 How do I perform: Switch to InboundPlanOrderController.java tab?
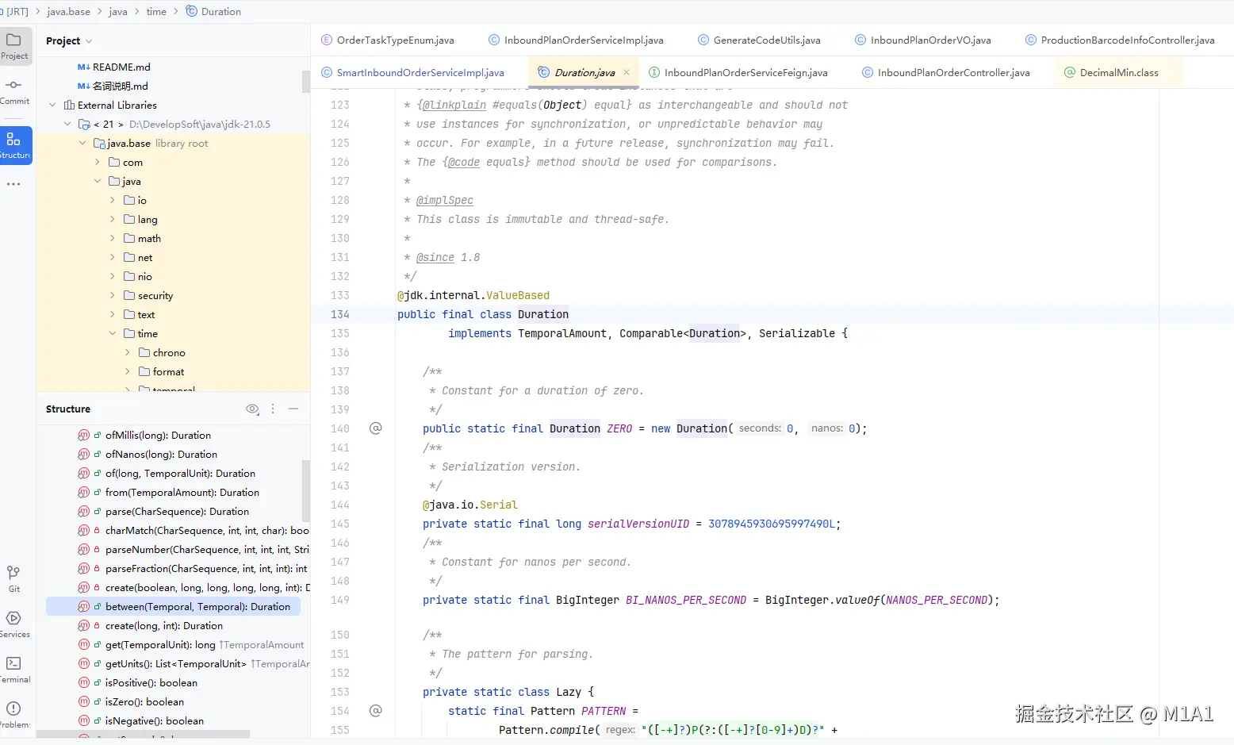(x=953, y=73)
